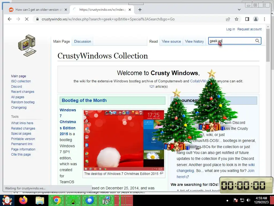Enlarge thumbnail icon beside image caption
This screenshot has width=274, height=206.
161,173
